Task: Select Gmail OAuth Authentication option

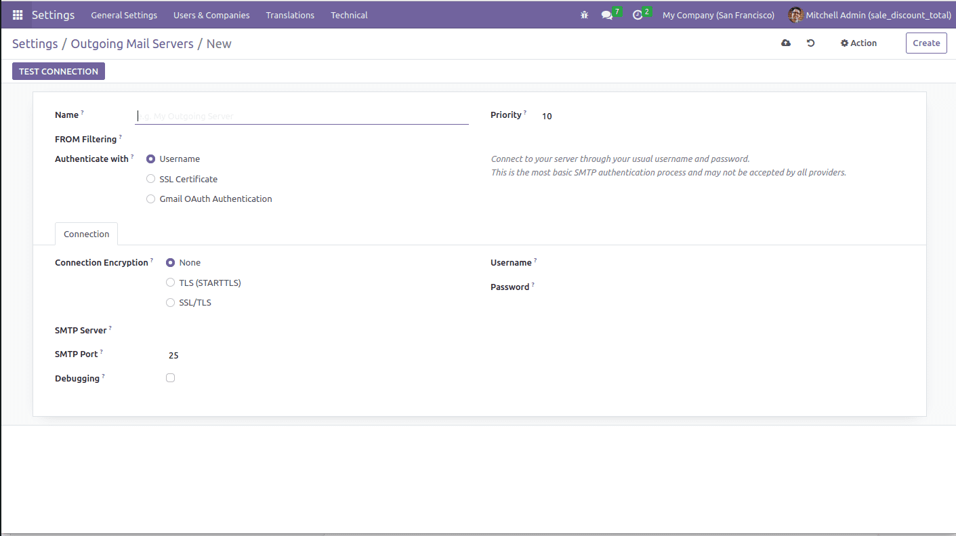Action: pos(151,199)
